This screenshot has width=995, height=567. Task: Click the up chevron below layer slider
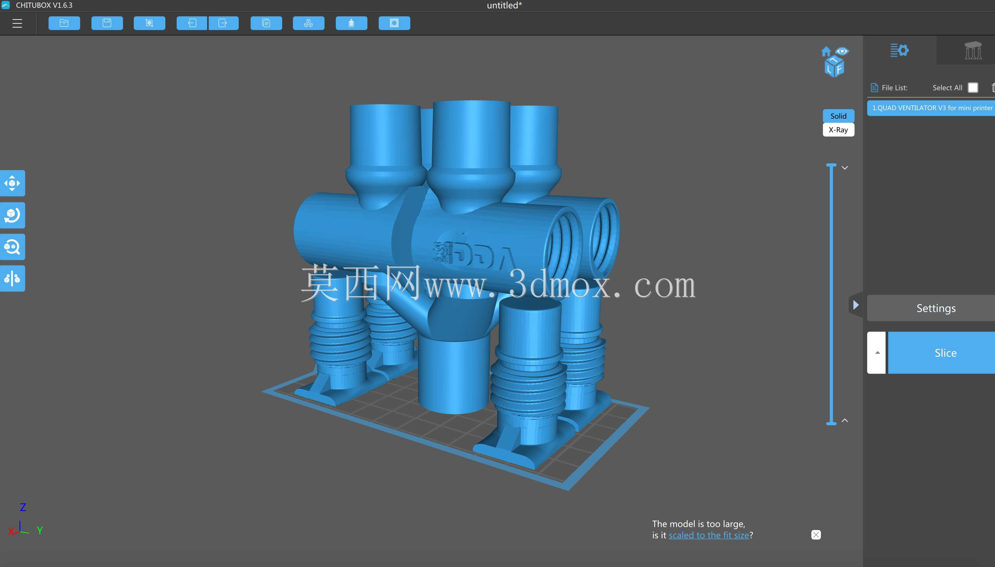pyautogui.click(x=845, y=420)
